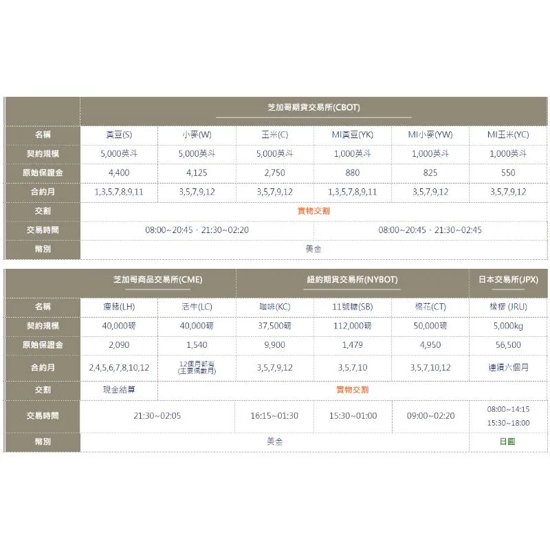This screenshot has height=550, width=550.
Task: Select the 56,500 margin value
Action: 508,345
